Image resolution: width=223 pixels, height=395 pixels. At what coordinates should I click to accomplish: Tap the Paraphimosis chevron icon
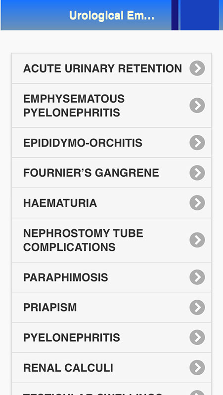[x=197, y=277]
